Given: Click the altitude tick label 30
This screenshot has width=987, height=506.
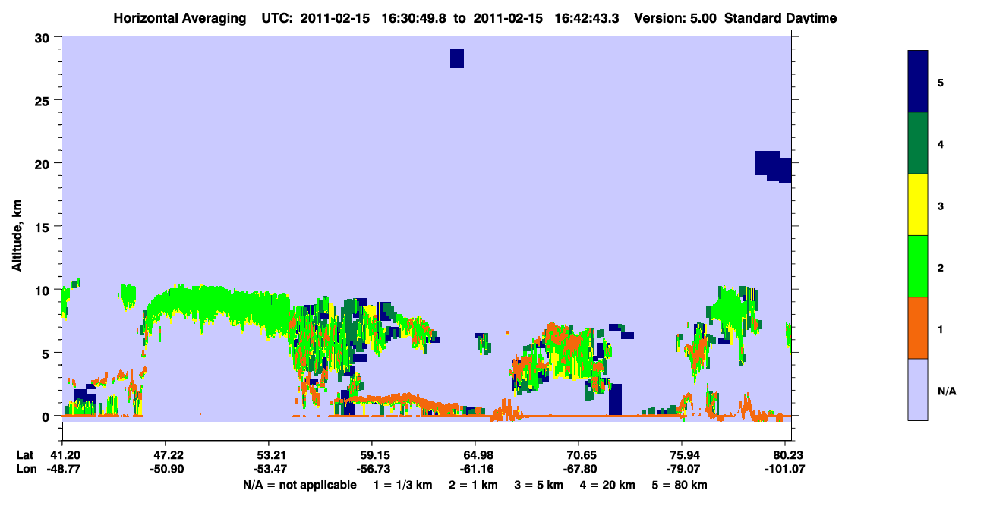Looking at the screenshot, I should point(44,37).
